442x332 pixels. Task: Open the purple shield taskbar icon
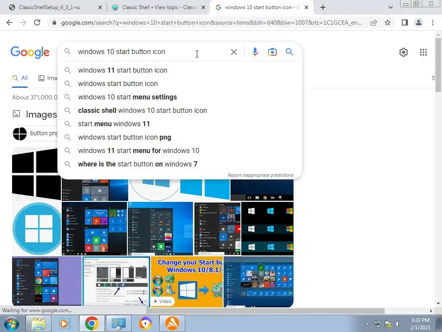click(x=145, y=323)
